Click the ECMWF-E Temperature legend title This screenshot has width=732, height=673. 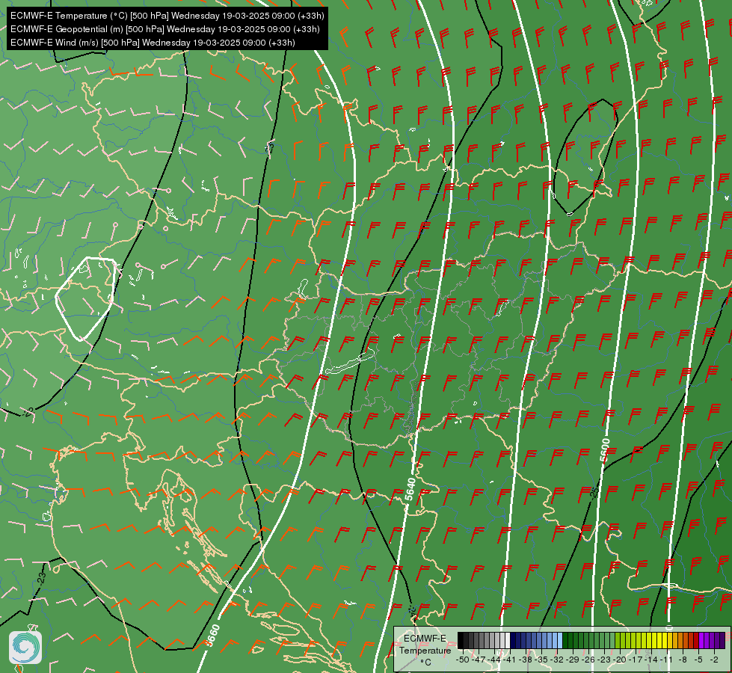click(x=425, y=645)
